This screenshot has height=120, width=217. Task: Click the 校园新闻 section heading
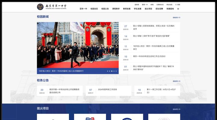pos(43,17)
